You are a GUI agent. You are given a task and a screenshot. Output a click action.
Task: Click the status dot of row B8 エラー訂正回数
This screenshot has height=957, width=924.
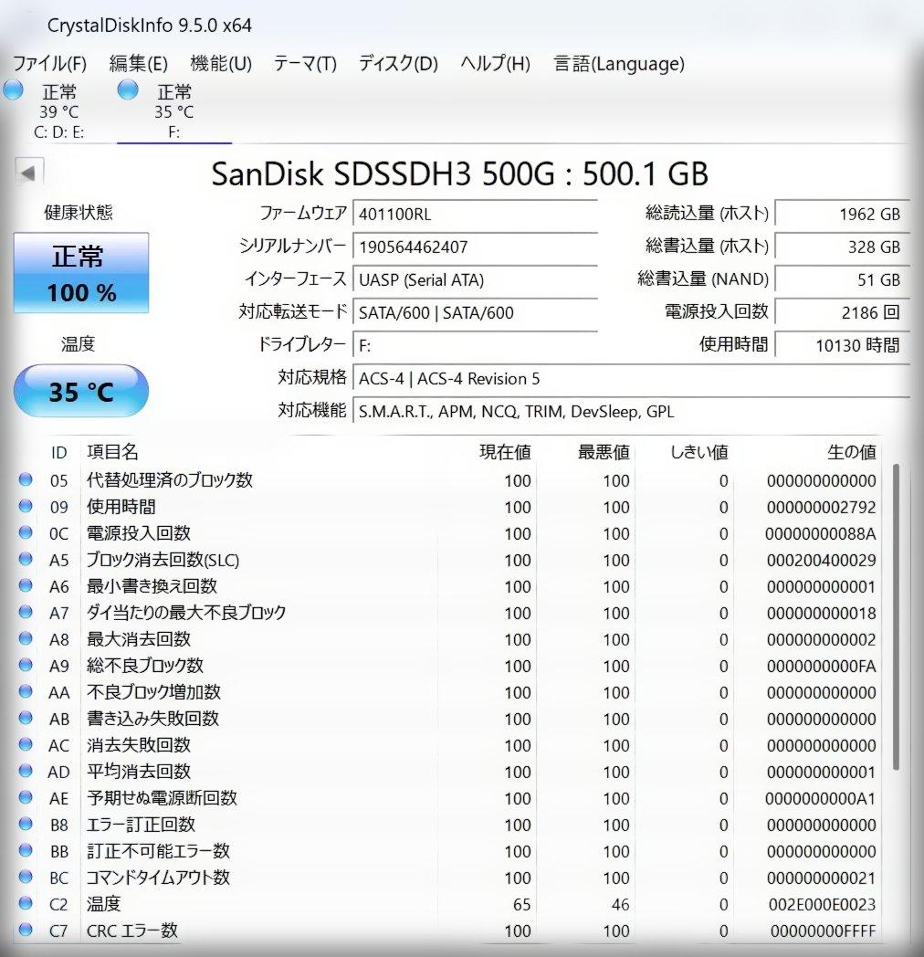[26, 824]
